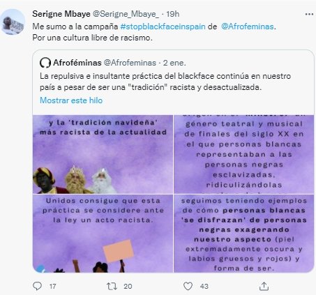Open the @Afrofeminas mention link

click(247, 27)
